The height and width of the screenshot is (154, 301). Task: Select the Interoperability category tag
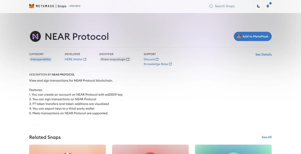tap(41, 59)
